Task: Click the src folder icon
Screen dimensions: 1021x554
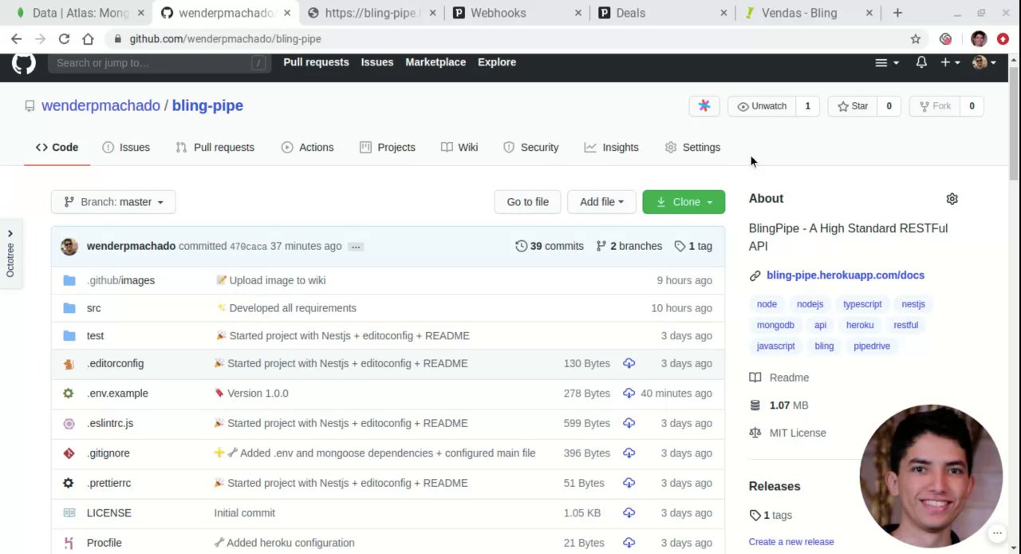Action: tap(69, 308)
